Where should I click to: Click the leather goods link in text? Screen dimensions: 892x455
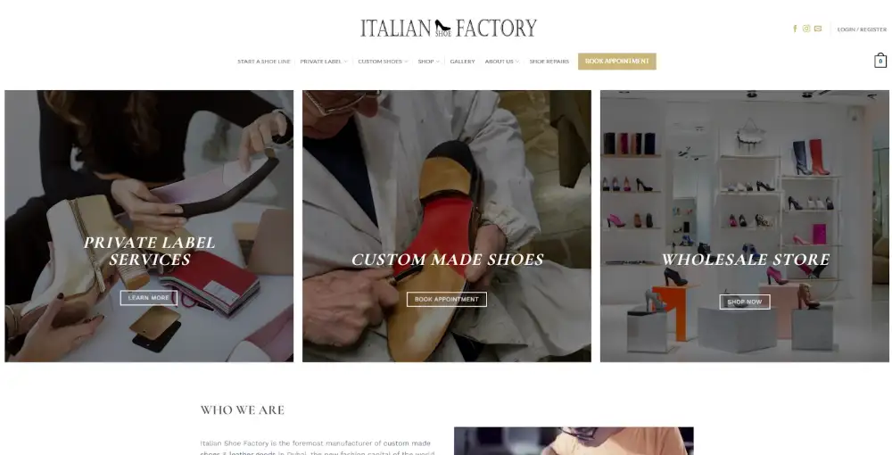click(x=252, y=452)
